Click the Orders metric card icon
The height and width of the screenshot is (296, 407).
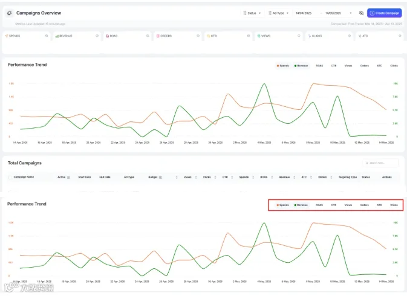(x=158, y=36)
